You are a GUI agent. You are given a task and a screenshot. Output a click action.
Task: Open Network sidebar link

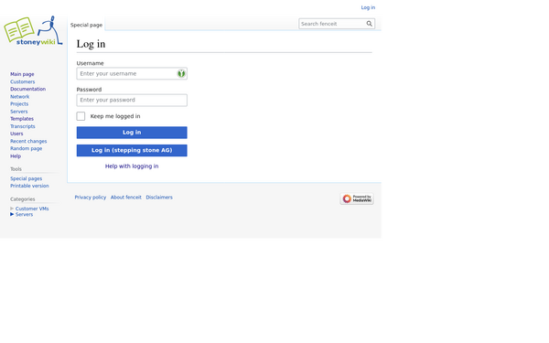coord(19,97)
